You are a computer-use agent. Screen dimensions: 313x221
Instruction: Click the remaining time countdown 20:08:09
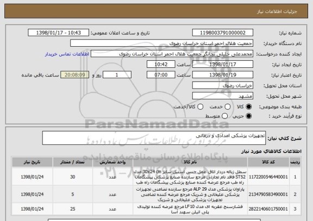click(74, 75)
